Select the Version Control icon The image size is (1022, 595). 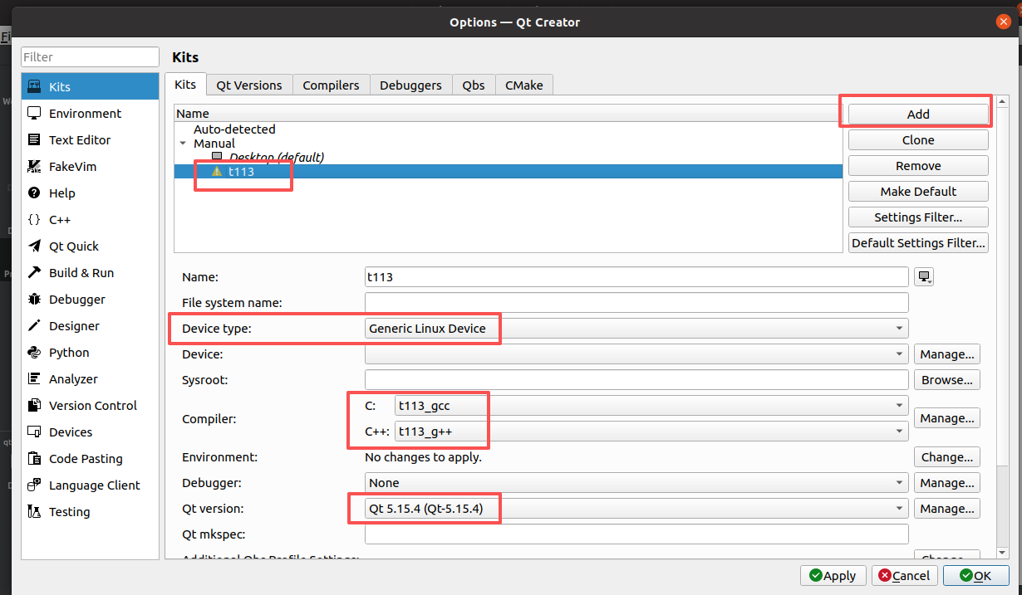pyautogui.click(x=34, y=406)
